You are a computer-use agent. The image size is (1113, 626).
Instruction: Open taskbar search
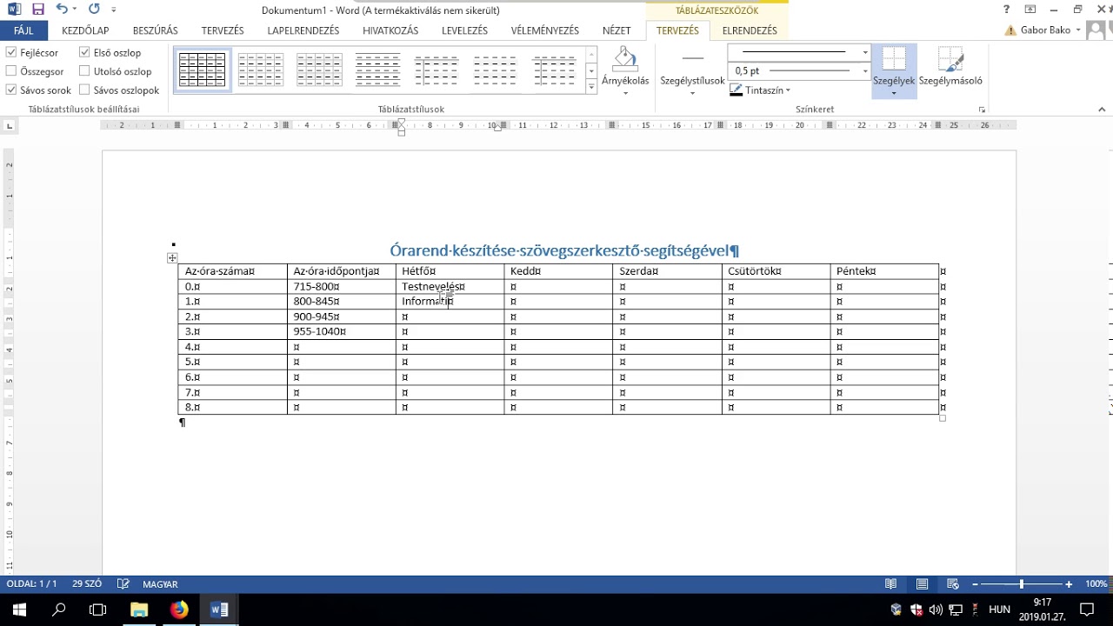[59, 609]
